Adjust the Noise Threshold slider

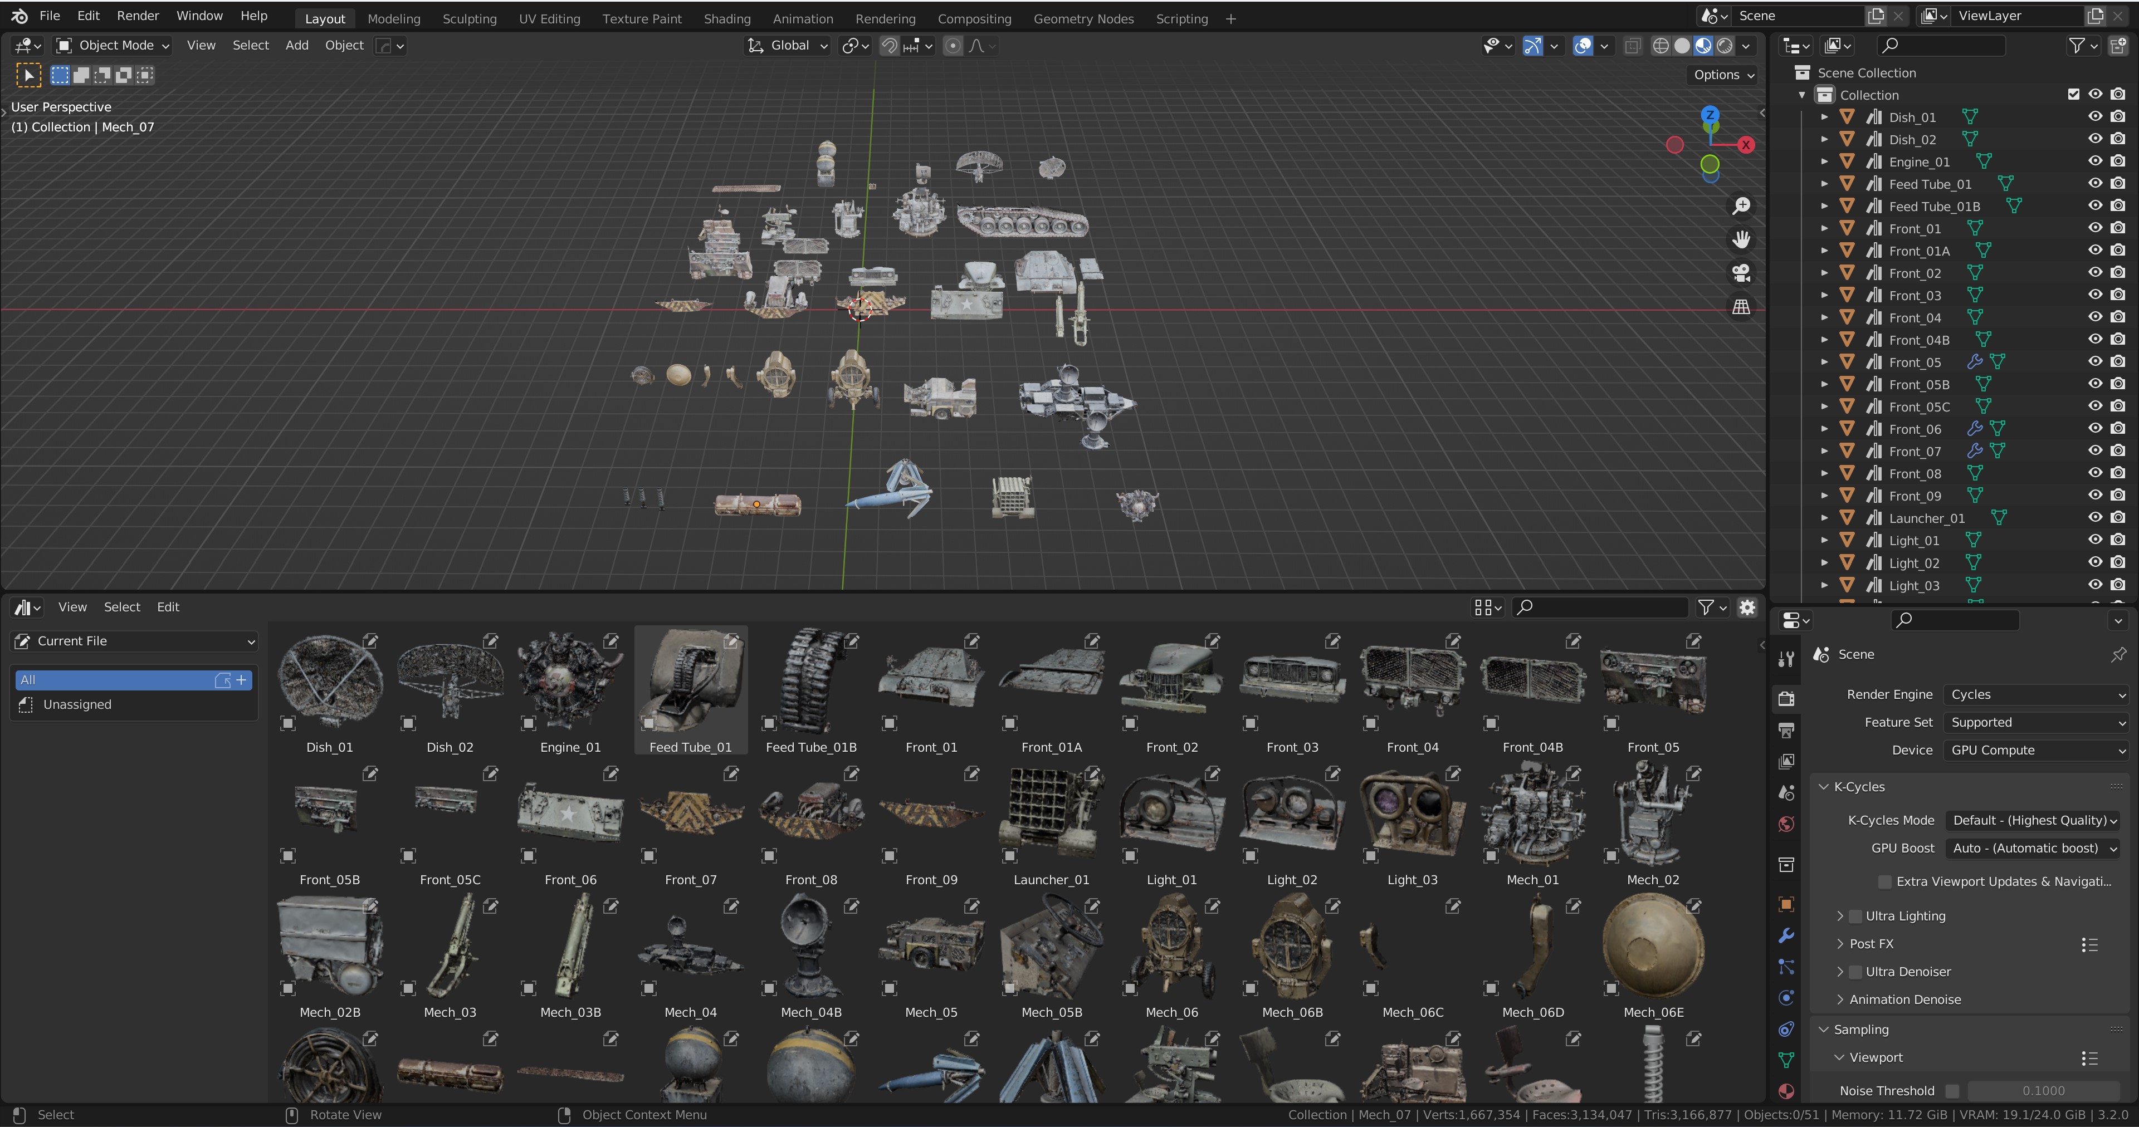2043,1090
